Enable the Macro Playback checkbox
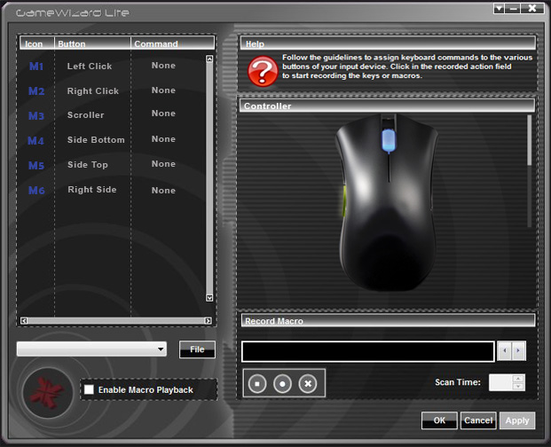Screen dimensions: 551x447 pos(89,389)
